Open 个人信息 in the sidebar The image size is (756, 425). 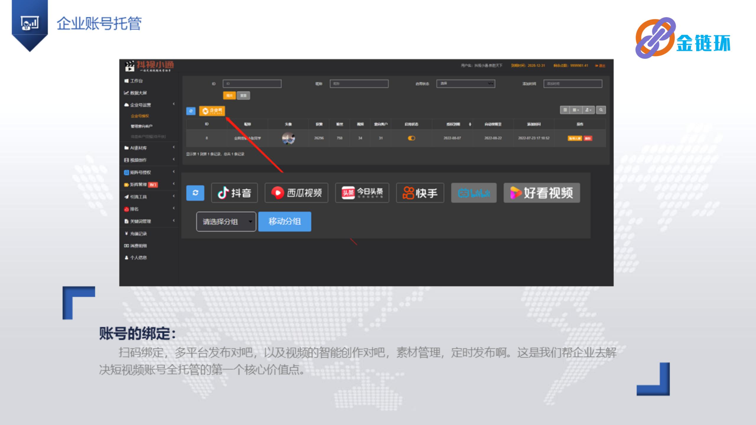[136, 258]
